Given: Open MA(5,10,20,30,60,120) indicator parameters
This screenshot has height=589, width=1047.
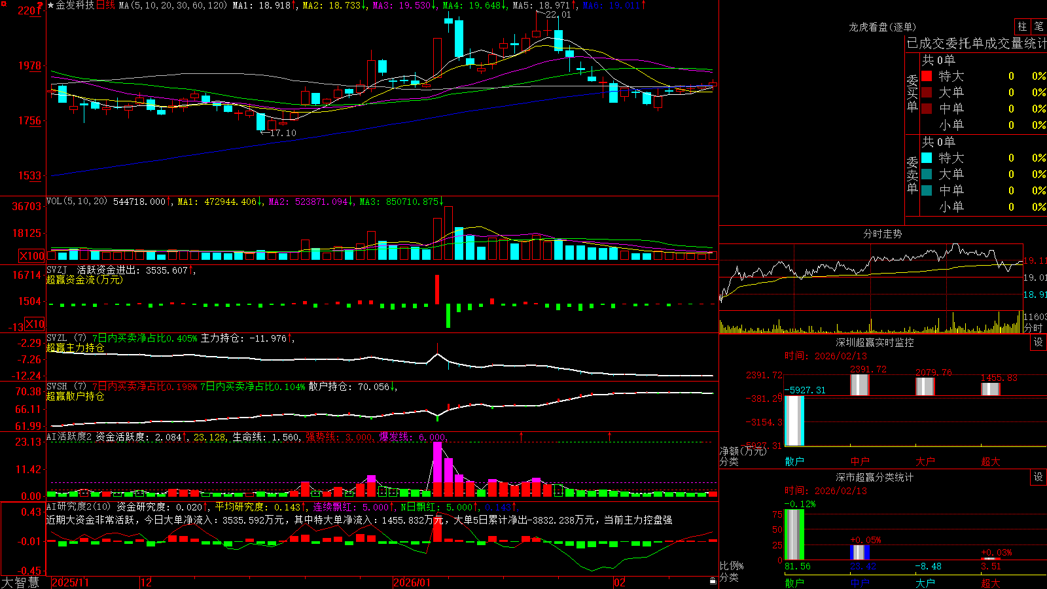Looking at the screenshot, I should point(173,5).
